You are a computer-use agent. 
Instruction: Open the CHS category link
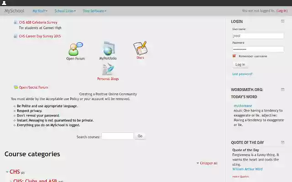coord(15,172)
